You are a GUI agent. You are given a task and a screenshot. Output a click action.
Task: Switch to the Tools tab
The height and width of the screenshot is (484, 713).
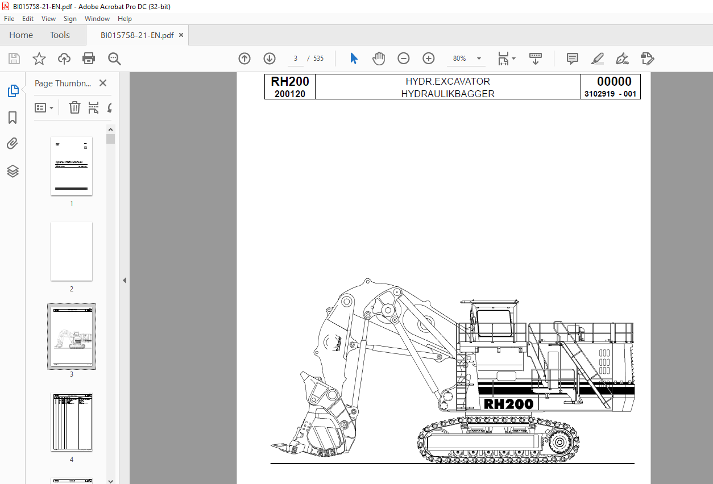pyautogui.click(x=60, y=35)
